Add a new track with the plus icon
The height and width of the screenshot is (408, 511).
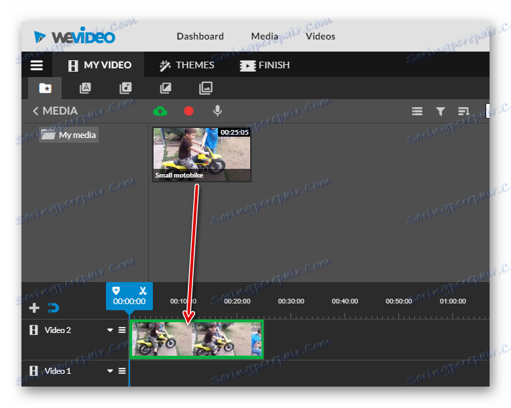34,308
